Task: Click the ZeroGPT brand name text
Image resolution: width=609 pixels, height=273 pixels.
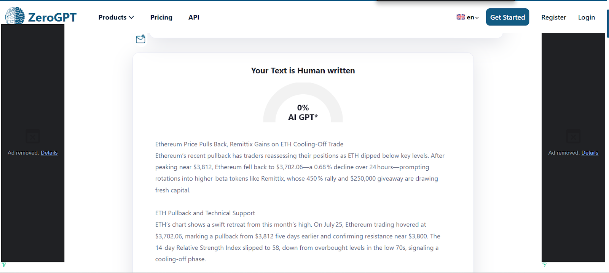Action: click(x=52, y=17)
